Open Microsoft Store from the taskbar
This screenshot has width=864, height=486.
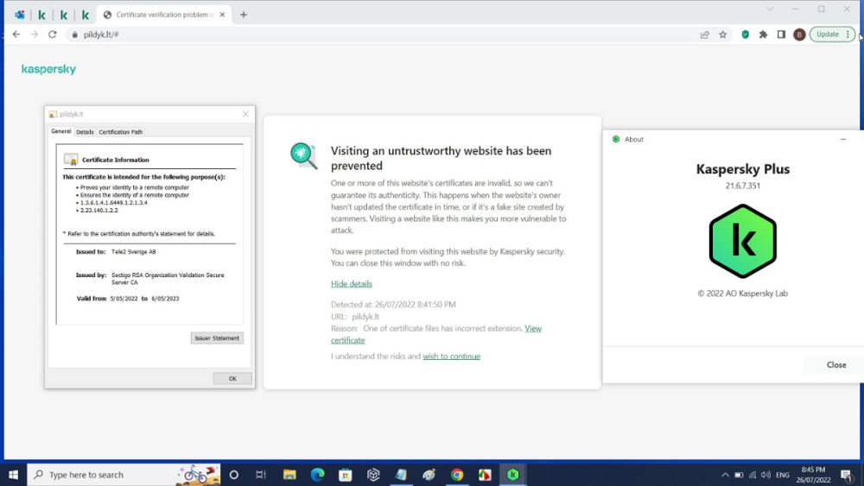[x=346, y=475]
